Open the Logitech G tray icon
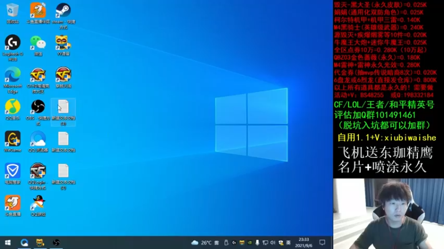 click(x=234, y=242)
